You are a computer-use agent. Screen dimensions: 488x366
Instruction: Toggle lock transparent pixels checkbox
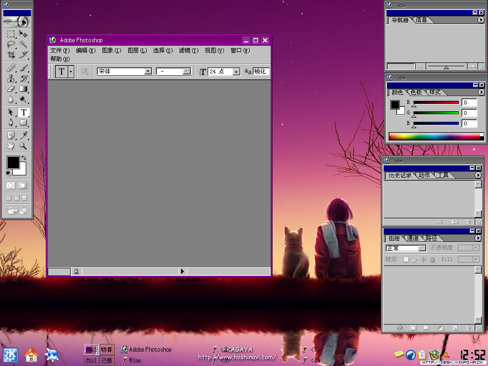[406, 260]
